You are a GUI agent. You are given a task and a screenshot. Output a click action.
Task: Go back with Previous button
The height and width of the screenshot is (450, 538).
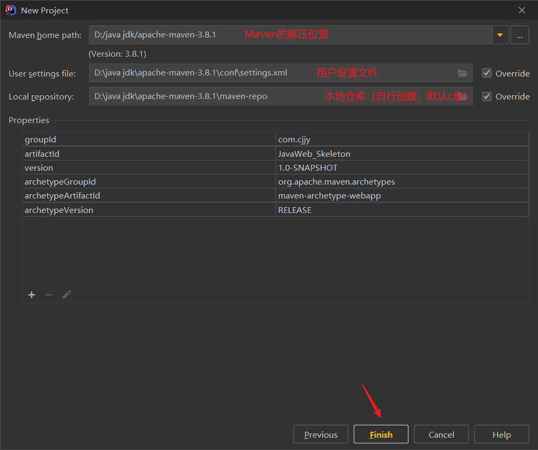(321, 434)
